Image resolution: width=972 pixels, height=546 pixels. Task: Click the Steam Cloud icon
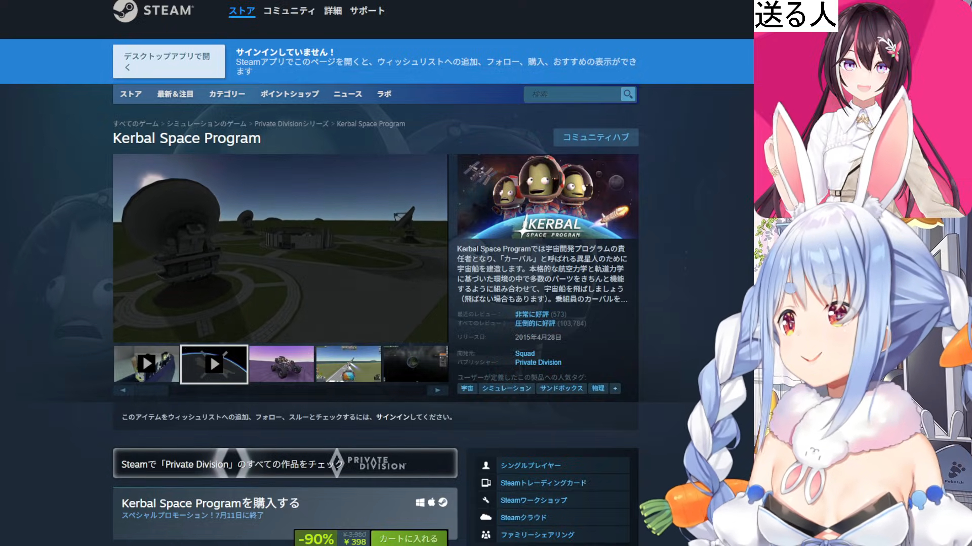(x=486, y=517)
